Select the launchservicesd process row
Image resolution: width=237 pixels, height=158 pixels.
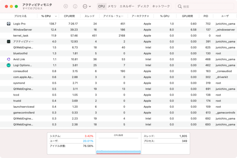pos(118,107)
